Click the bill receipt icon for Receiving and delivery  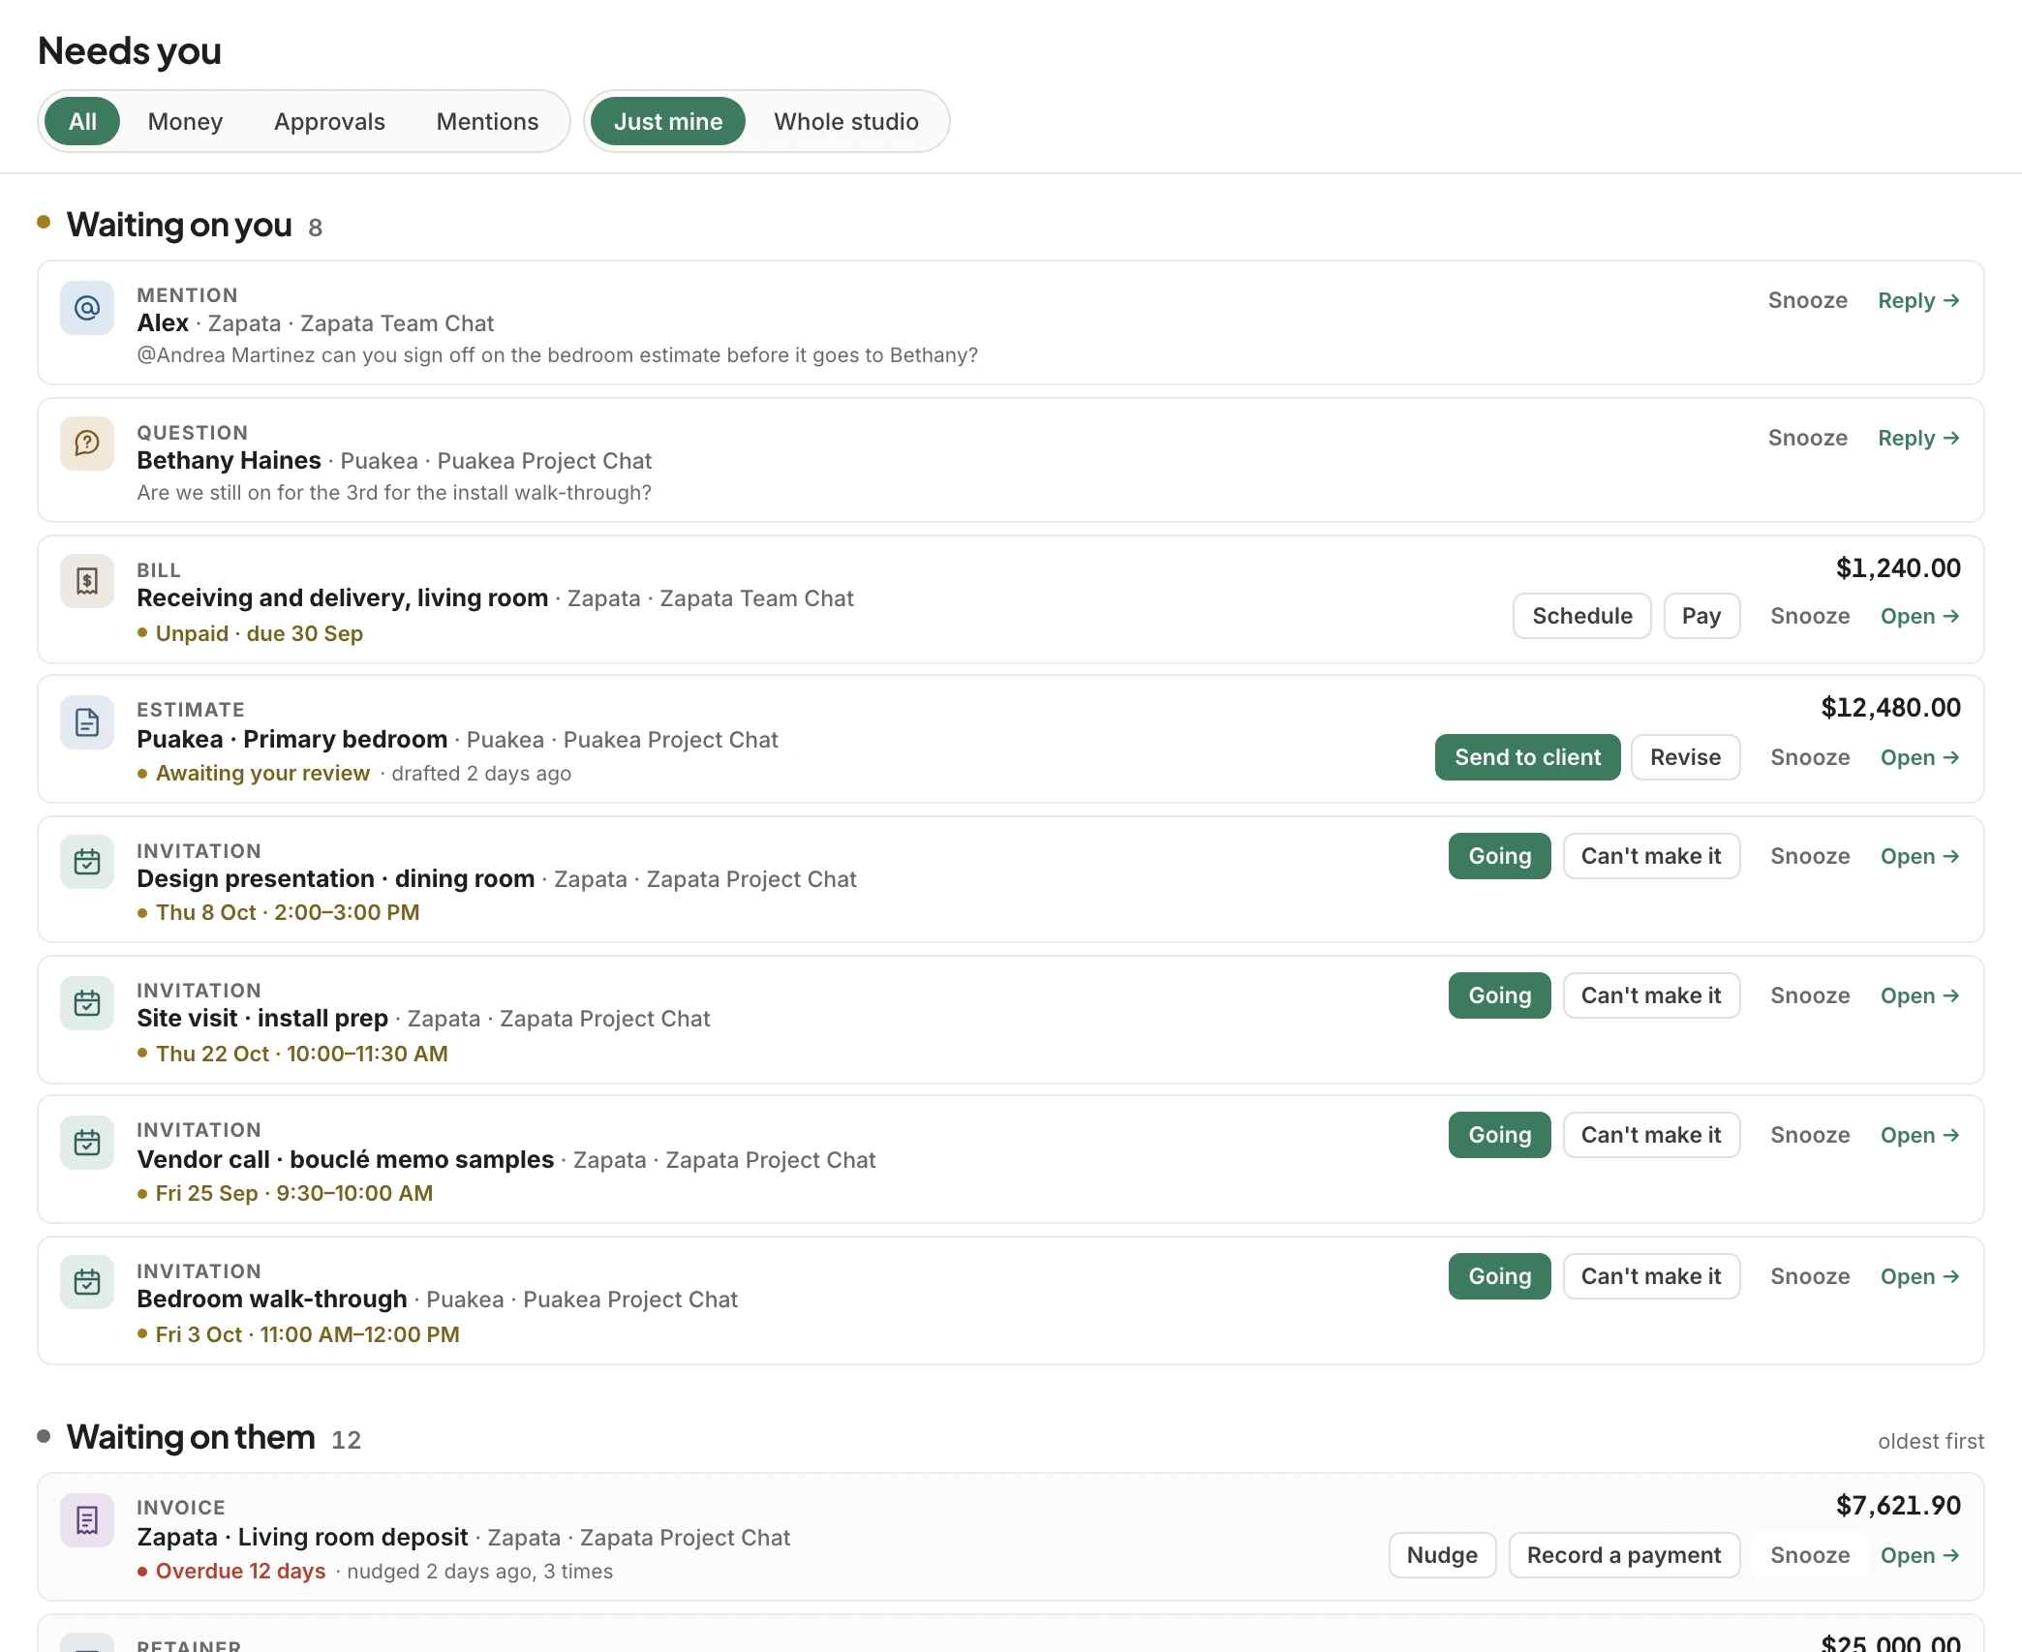click(x=87, y=581)
